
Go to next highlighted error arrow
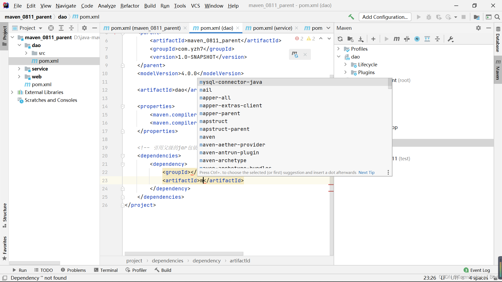coord(329,39)
